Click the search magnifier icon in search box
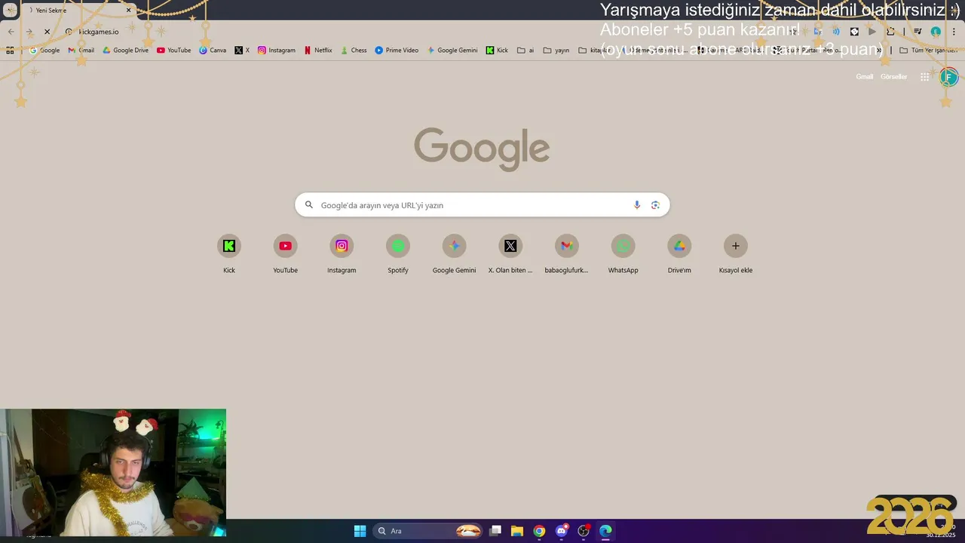This screenshot has height=543, width=965. [x=308, y=205]
